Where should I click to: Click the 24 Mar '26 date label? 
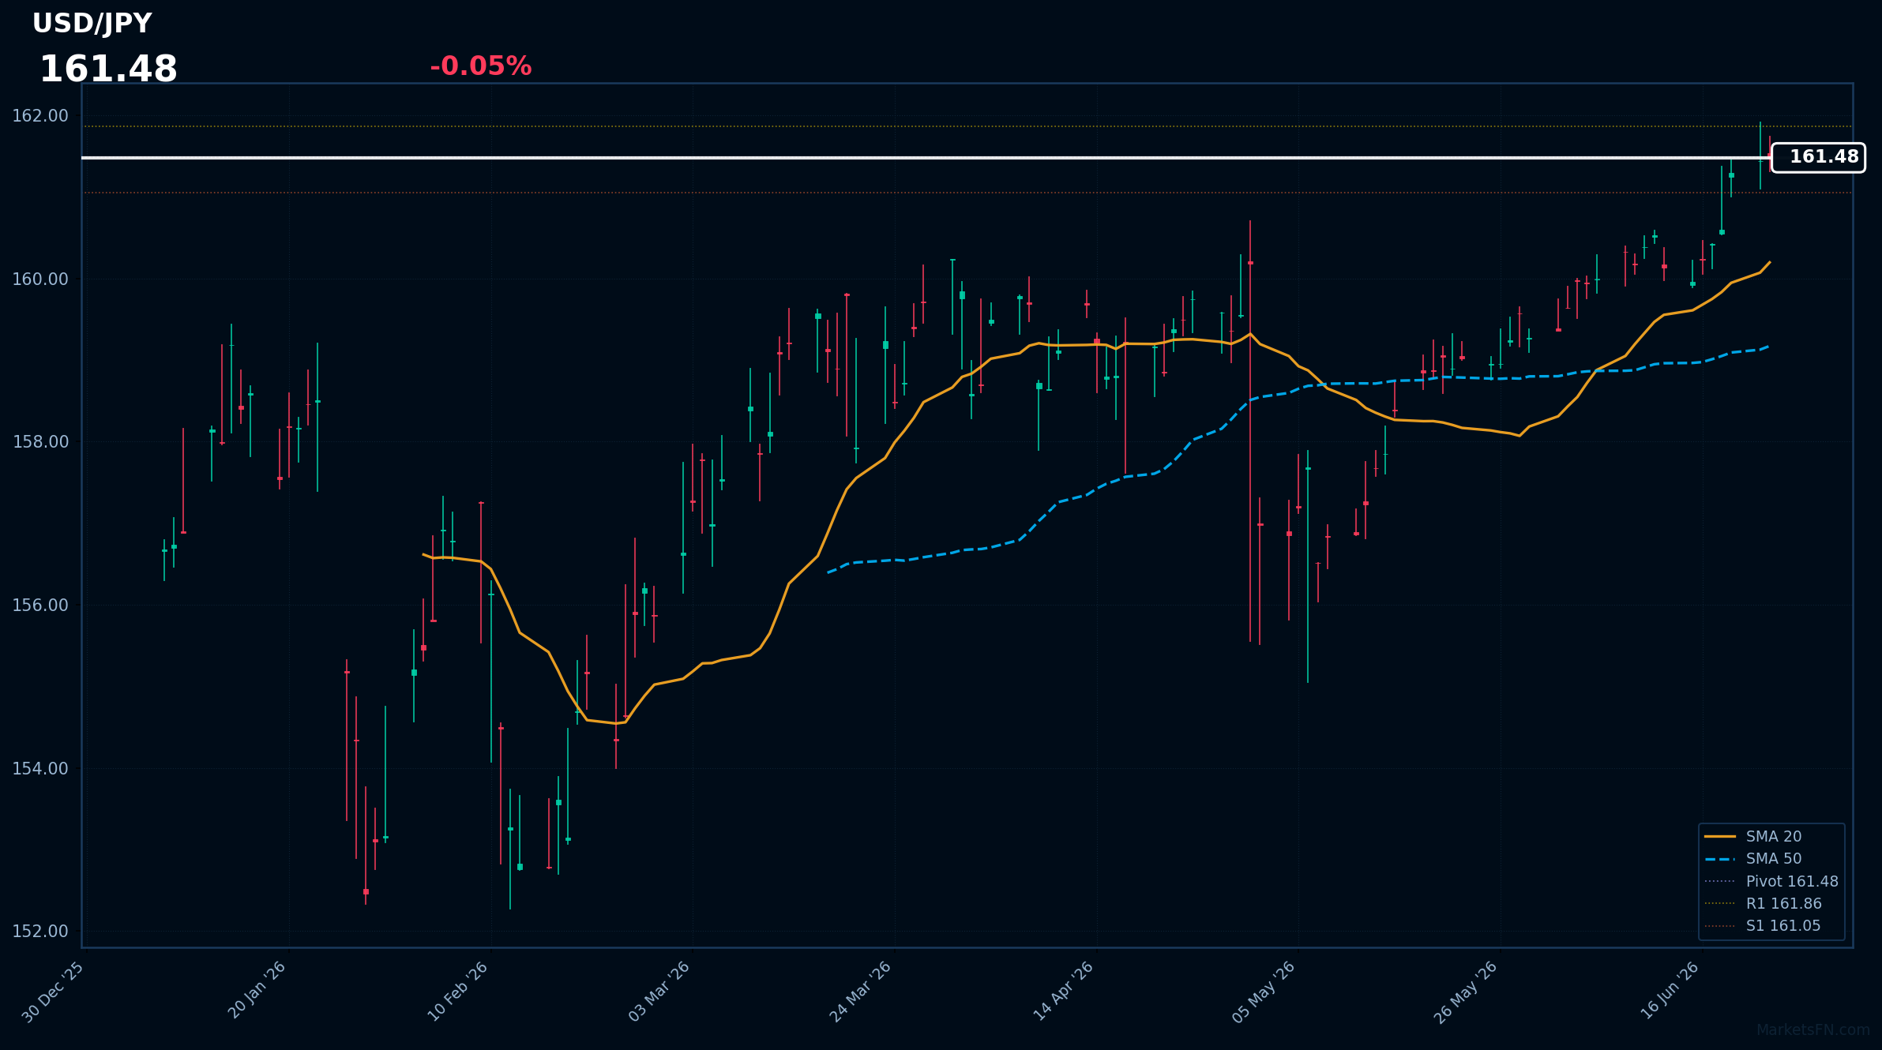862,992
